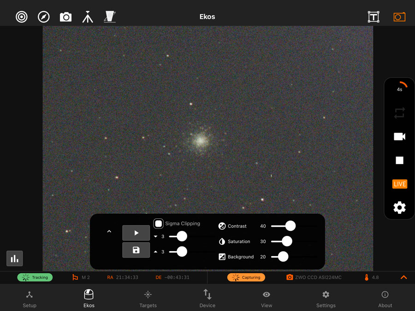Click the upper sigma up-arrow icon
This screenshot has height=311, width=415.
coord(156,252)
